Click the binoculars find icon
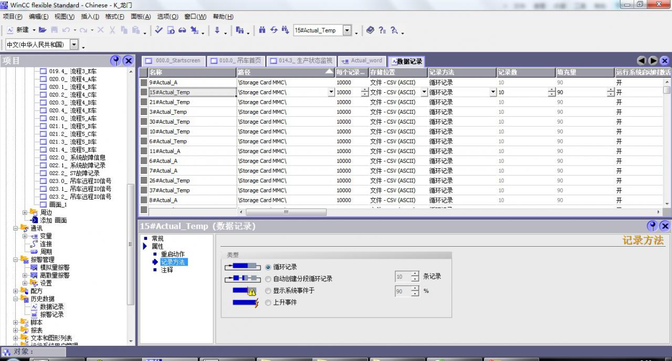672x361 pixels. [x=262, y=30]
